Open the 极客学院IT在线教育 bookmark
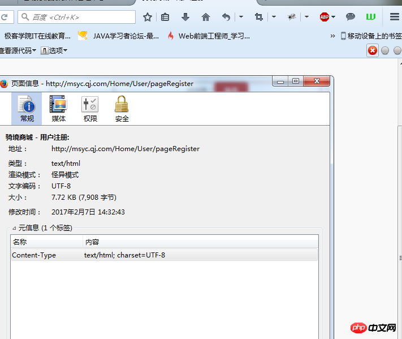Screen dimensions: 402x339 point(37,36)
